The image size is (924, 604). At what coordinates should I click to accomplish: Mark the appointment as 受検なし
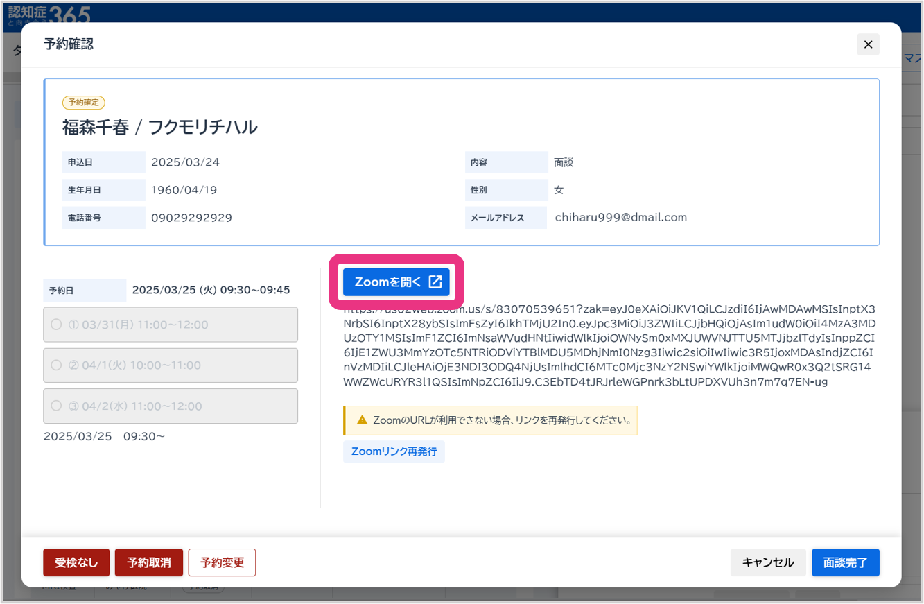click(x=76, y=562)
